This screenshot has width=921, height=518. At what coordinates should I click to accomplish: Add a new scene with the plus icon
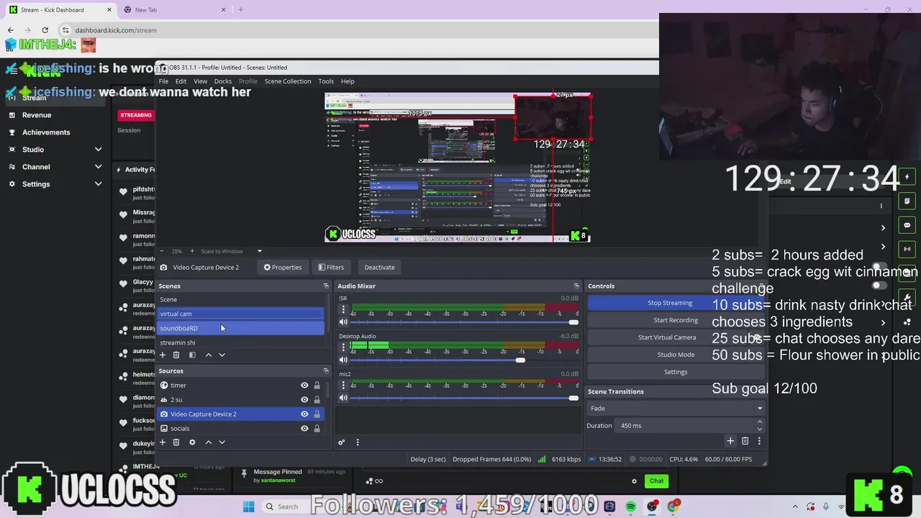(163, 355)
